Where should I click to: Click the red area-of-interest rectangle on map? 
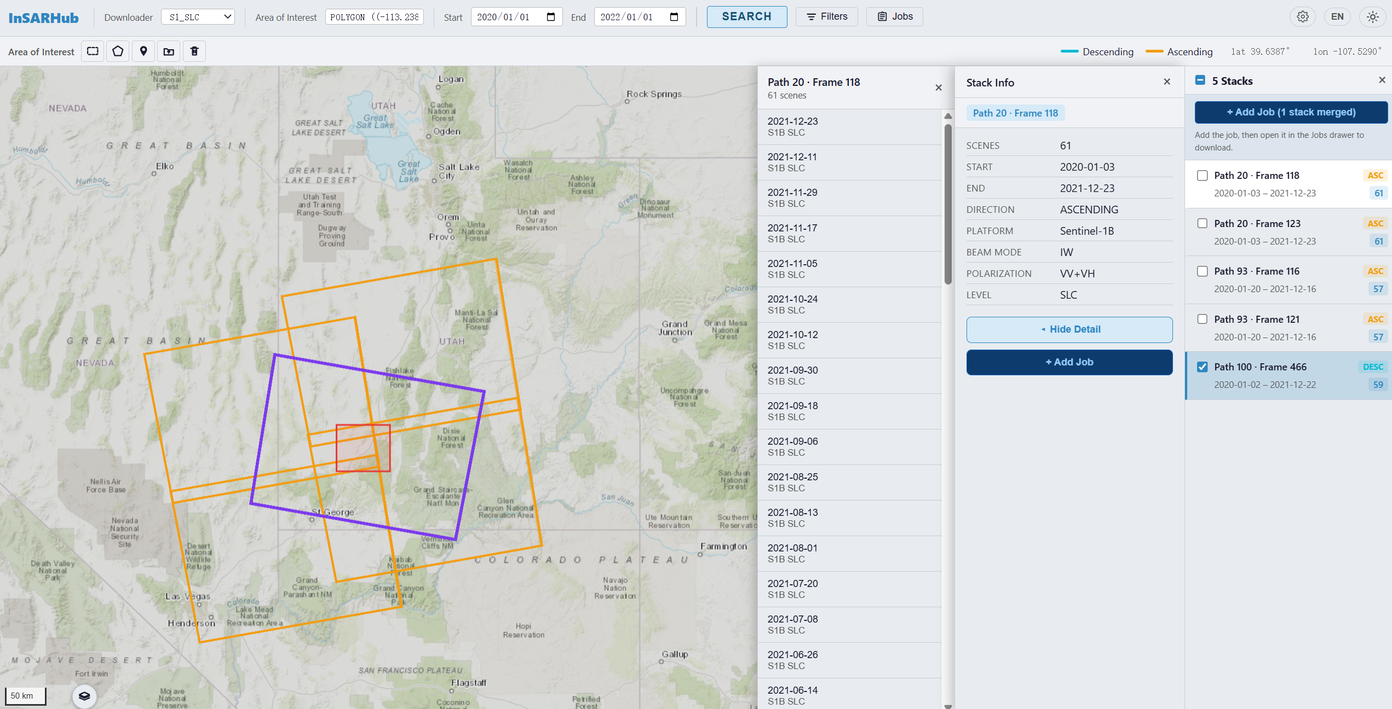[x=363, y=448]
